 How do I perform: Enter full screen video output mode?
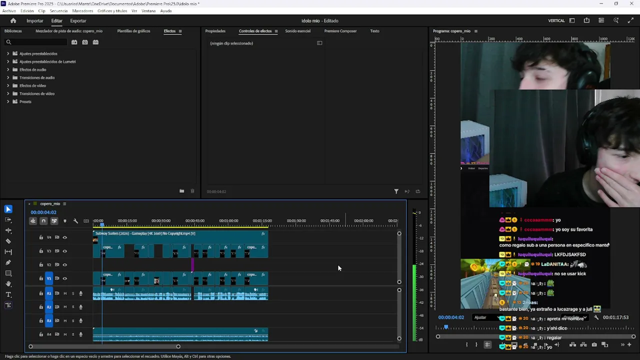point(630,20)
